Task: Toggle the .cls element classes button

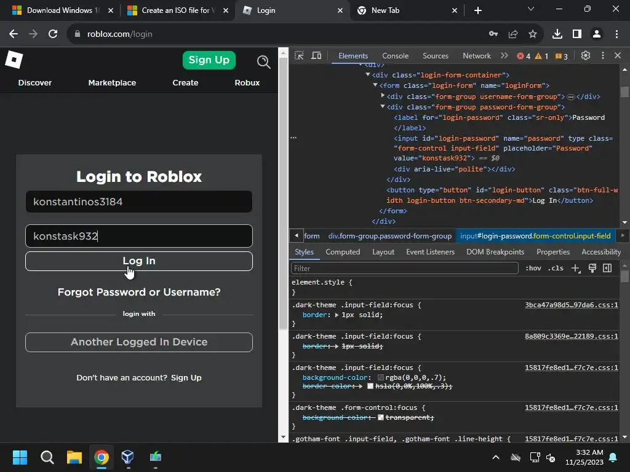Action: 556,268
